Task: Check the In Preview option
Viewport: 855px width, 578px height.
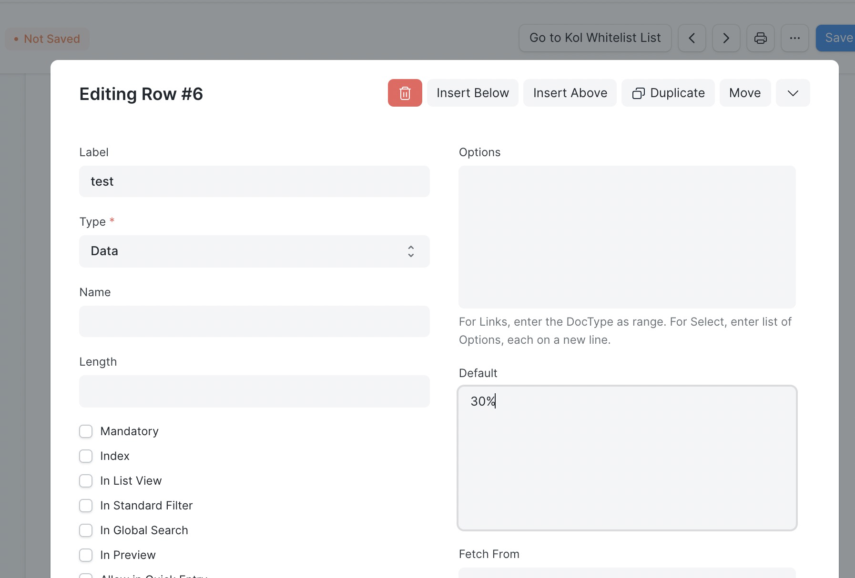Action: [x=86, y=555]
